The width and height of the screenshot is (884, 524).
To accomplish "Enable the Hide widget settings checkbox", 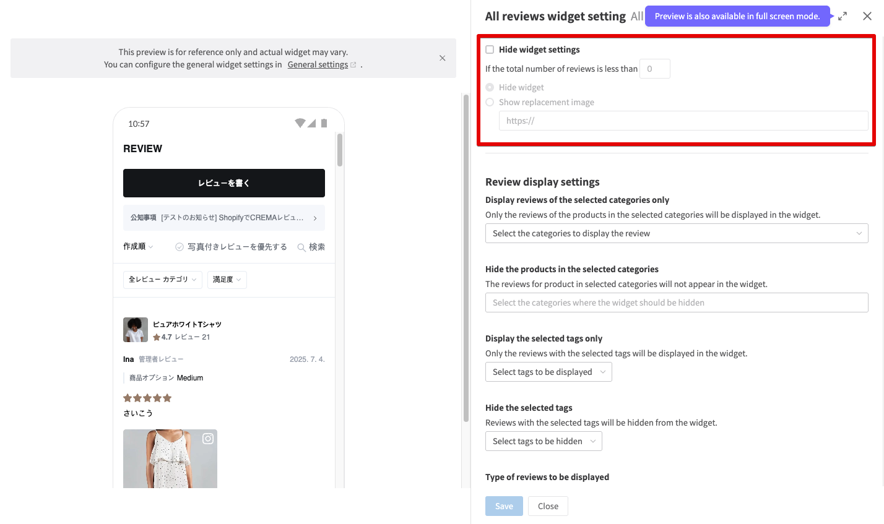I will tap(490, 49).
